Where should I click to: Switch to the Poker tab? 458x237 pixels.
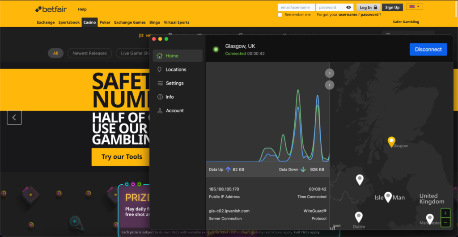105,22
